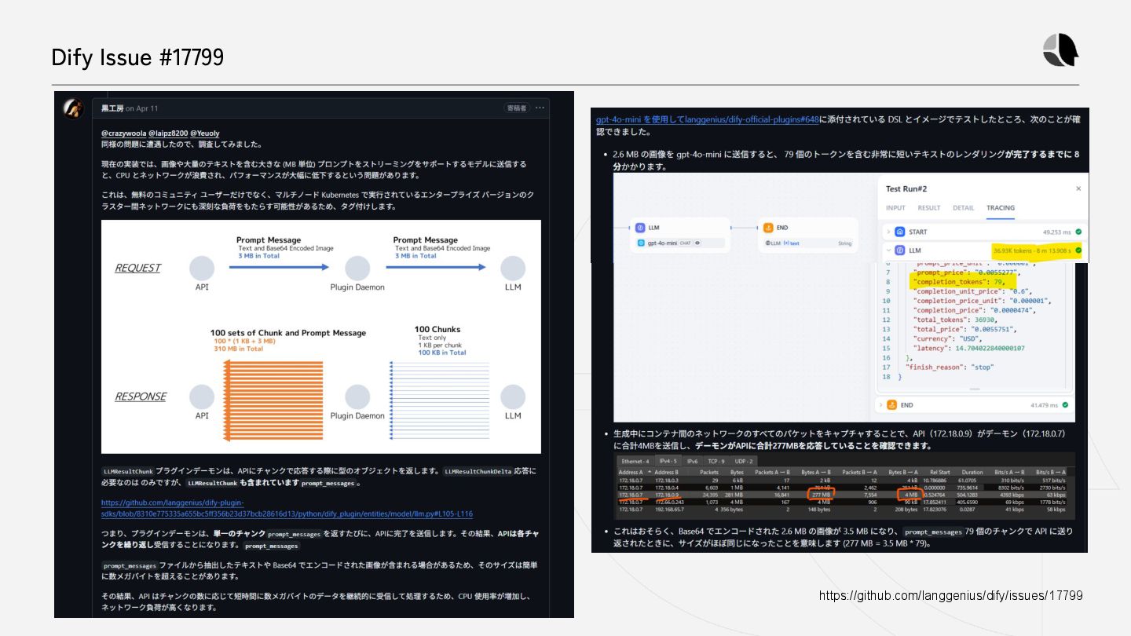Select the TCP · 9 tab

point(716,461)
